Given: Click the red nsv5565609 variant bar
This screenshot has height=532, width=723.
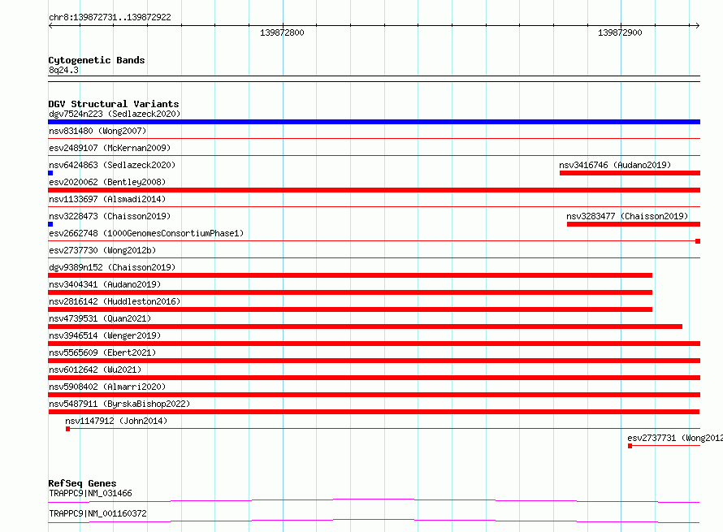Looking at the screenshot, I should (x=374, y=361).
